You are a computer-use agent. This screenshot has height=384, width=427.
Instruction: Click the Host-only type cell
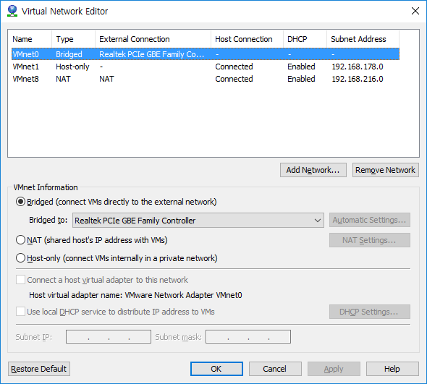point(72,67)
